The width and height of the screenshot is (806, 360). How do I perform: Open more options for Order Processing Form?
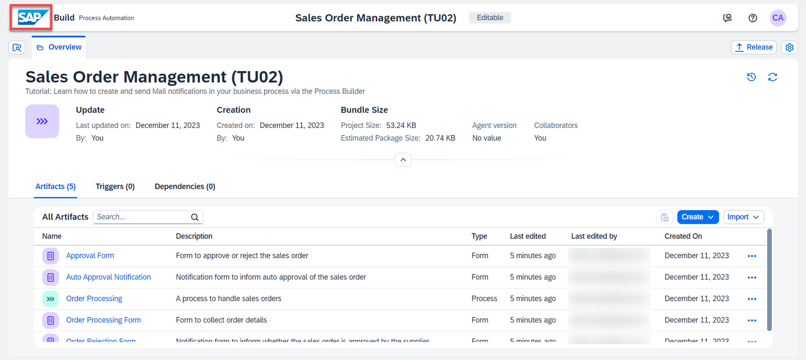tap(752, 320)
